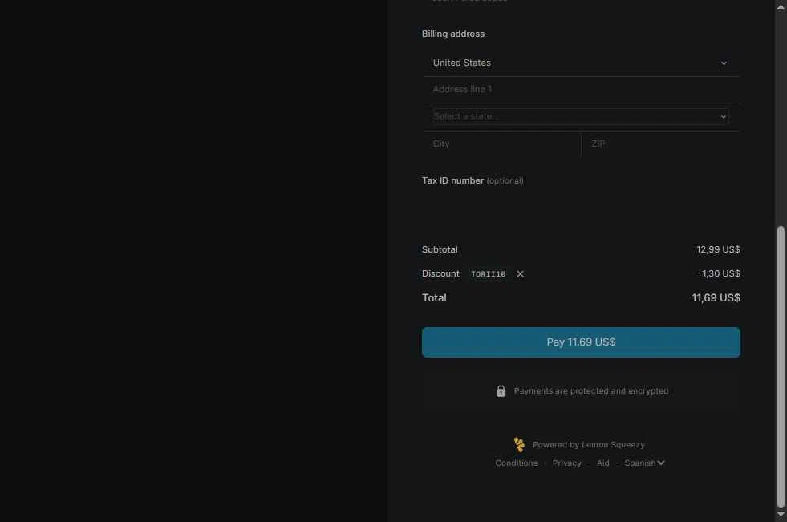Remove the TORII10 discount code
The height and width of the screenshot is (522, 787).
520,273
